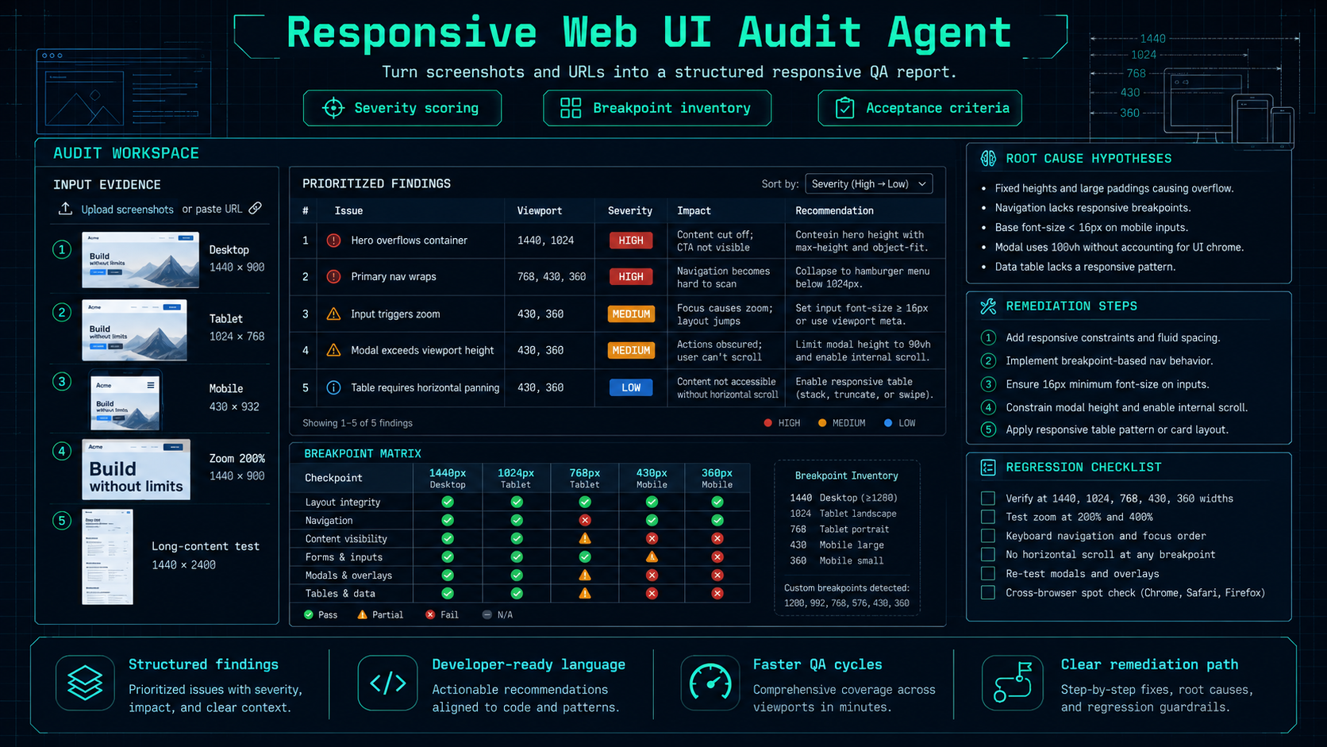
Task: Check Cross-browser spot check box
Action: [988, 593]
